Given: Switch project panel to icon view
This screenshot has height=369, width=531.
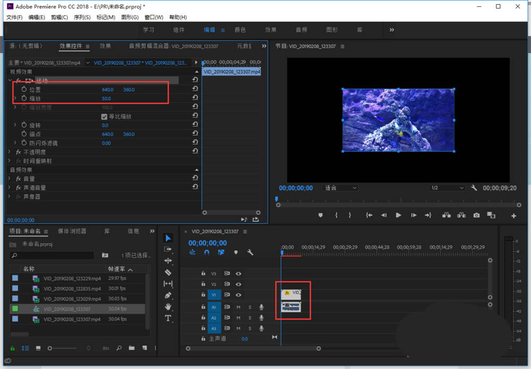Looking at the screenshot, I should point(38,348).
